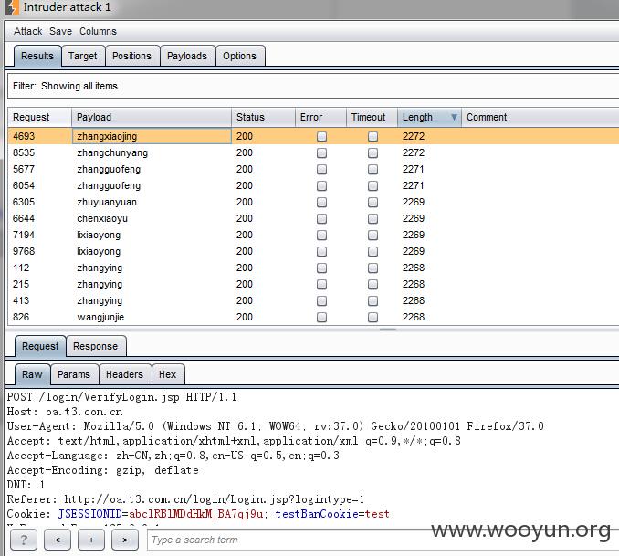Viewport: 619px width, 556px height.
Task: Select the wangjunjie payload row
Action: [x=313, y=317]
